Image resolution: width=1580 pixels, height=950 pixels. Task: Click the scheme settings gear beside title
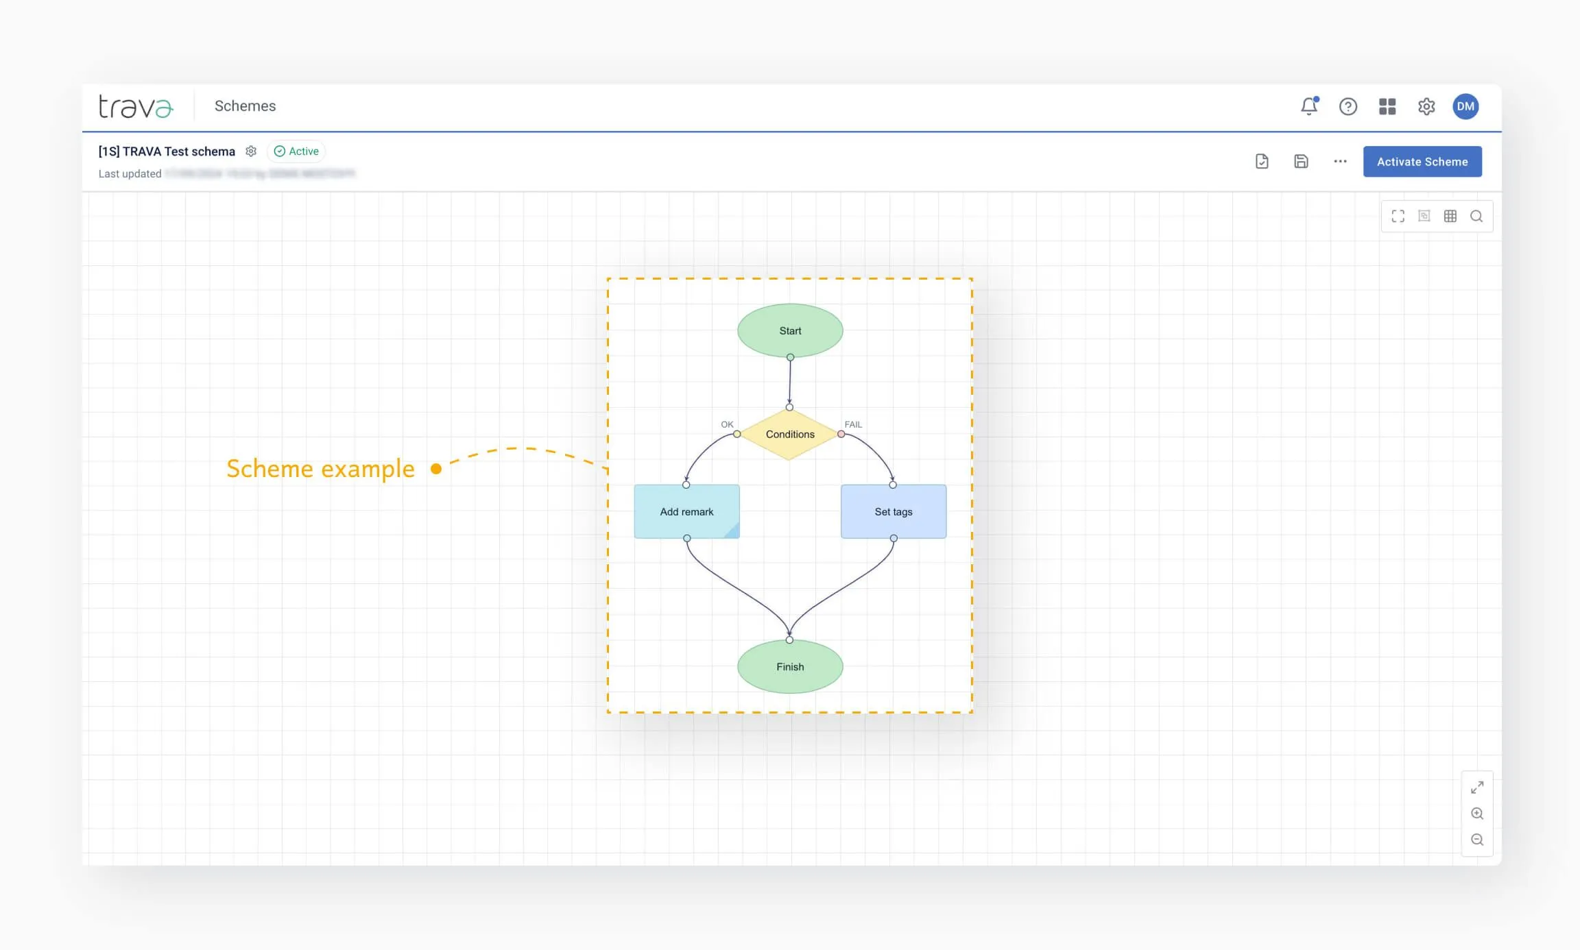(x=251, y=151)
